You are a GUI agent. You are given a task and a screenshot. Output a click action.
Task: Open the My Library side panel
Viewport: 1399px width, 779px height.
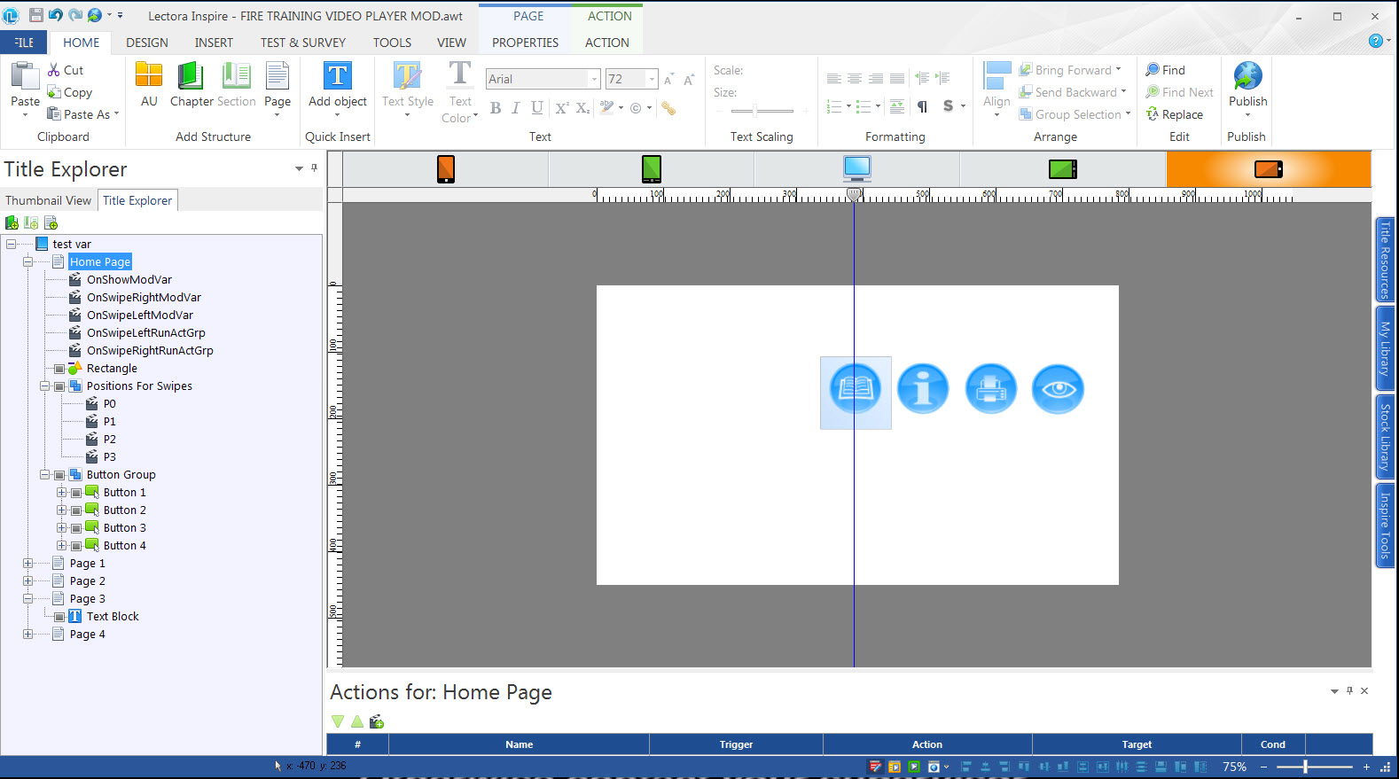pos(1384,348)
